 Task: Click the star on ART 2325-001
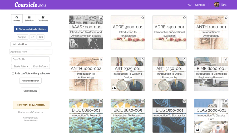pyautogui.click(x=142, y=59)
